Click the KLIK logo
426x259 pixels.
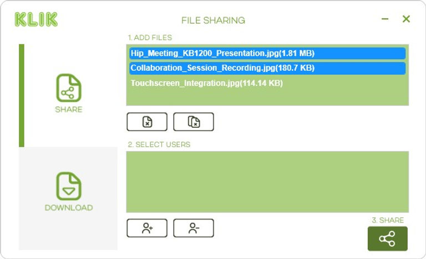[36, 19]
